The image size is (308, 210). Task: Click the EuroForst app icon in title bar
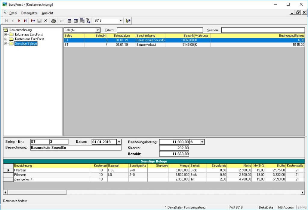coord(5,4)
